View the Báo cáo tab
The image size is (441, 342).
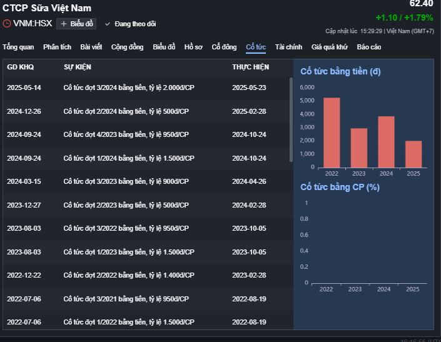369,48
